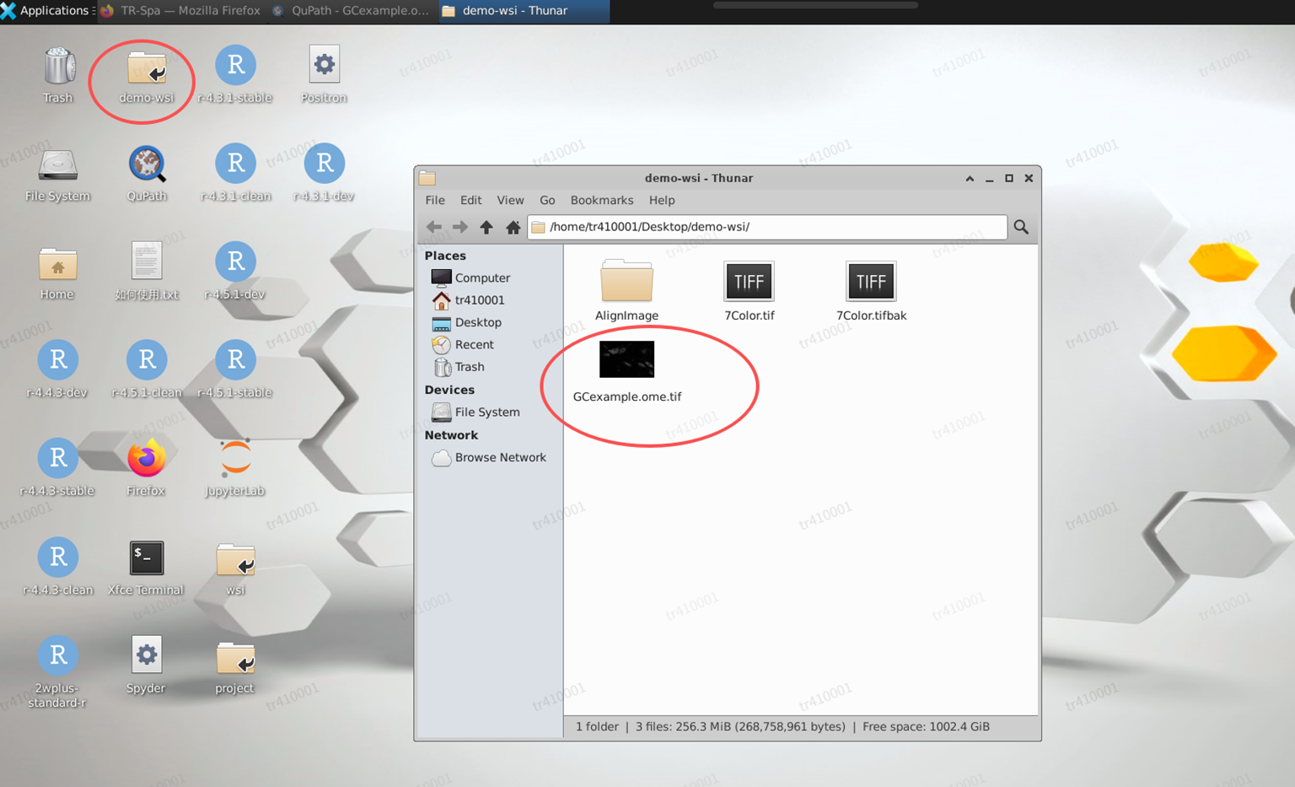Select the GCexample.ome.tif thumbnail
This screenshot has height=787, width=1295.
(626, 360)
